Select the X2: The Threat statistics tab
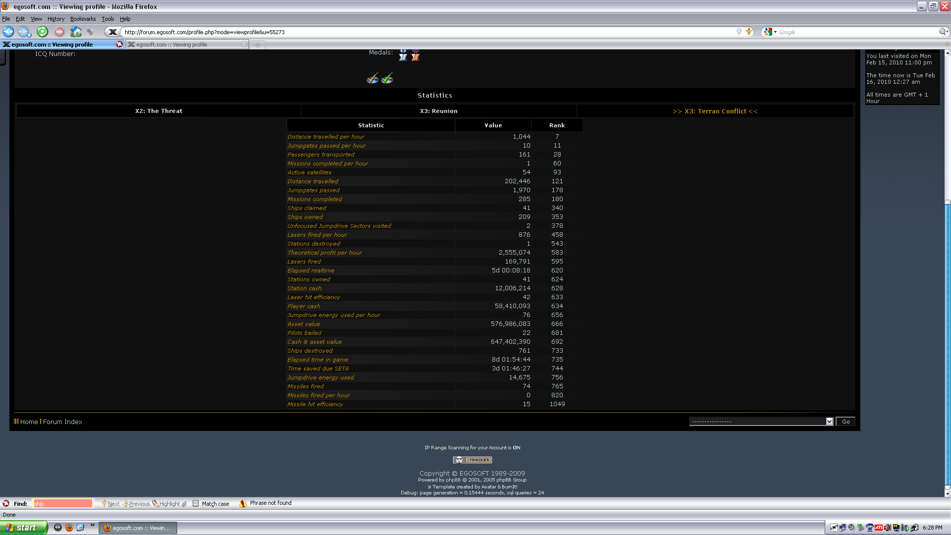The height and width of the screenshot is (535, 951). pos(158,111)
